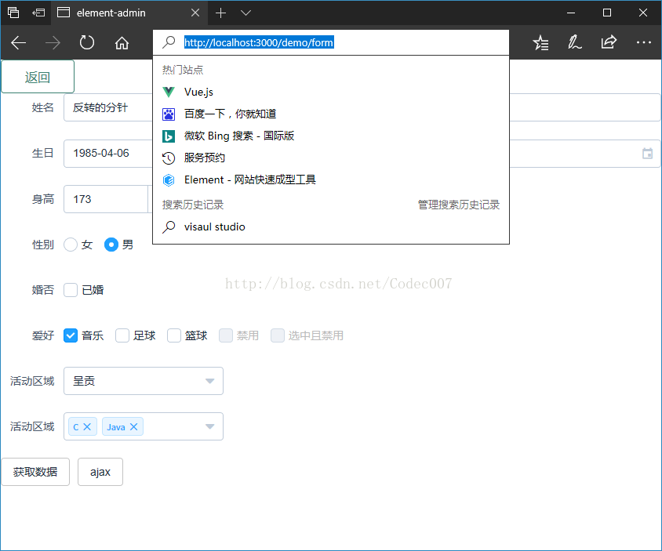Click the tabs overview icon in title bar
The image size is (662, 551).
(13, 13)
